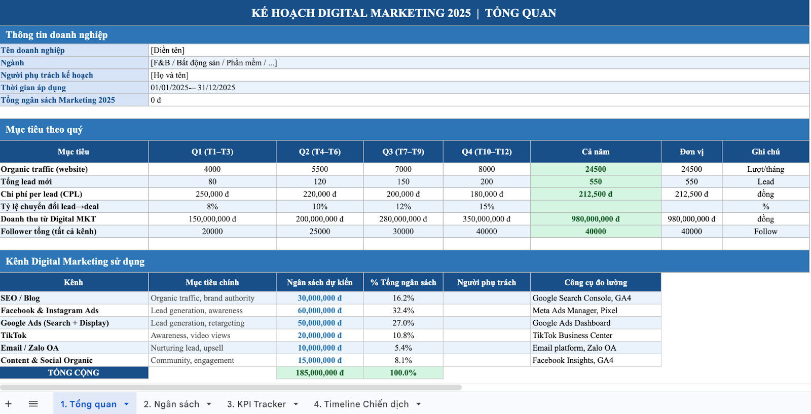
Task: Click the empty Người phụ trách cell for TikTok
Action: pyautogui.click(x=487, y=335)
